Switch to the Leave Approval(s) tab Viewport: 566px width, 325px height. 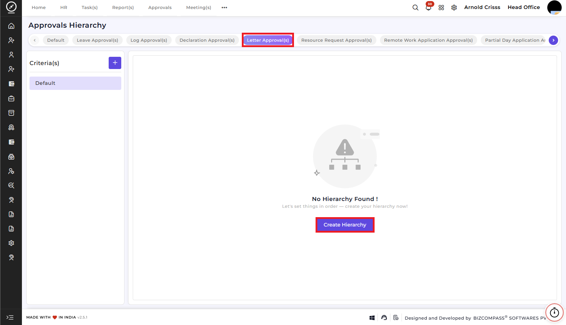pos(98,40)
